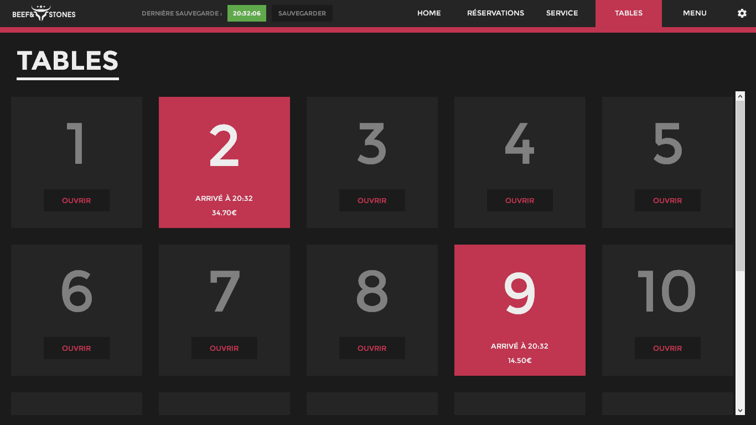Open table 8 with Ouvrir
This screenshot has height=425, width=756.
coord(372,348)
